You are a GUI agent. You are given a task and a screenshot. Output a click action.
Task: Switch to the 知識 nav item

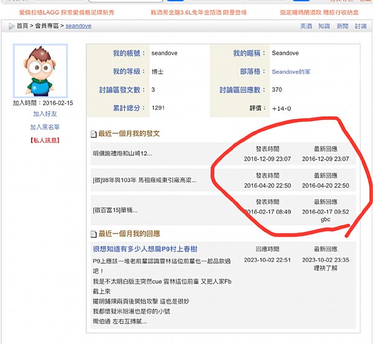(324, 26)
